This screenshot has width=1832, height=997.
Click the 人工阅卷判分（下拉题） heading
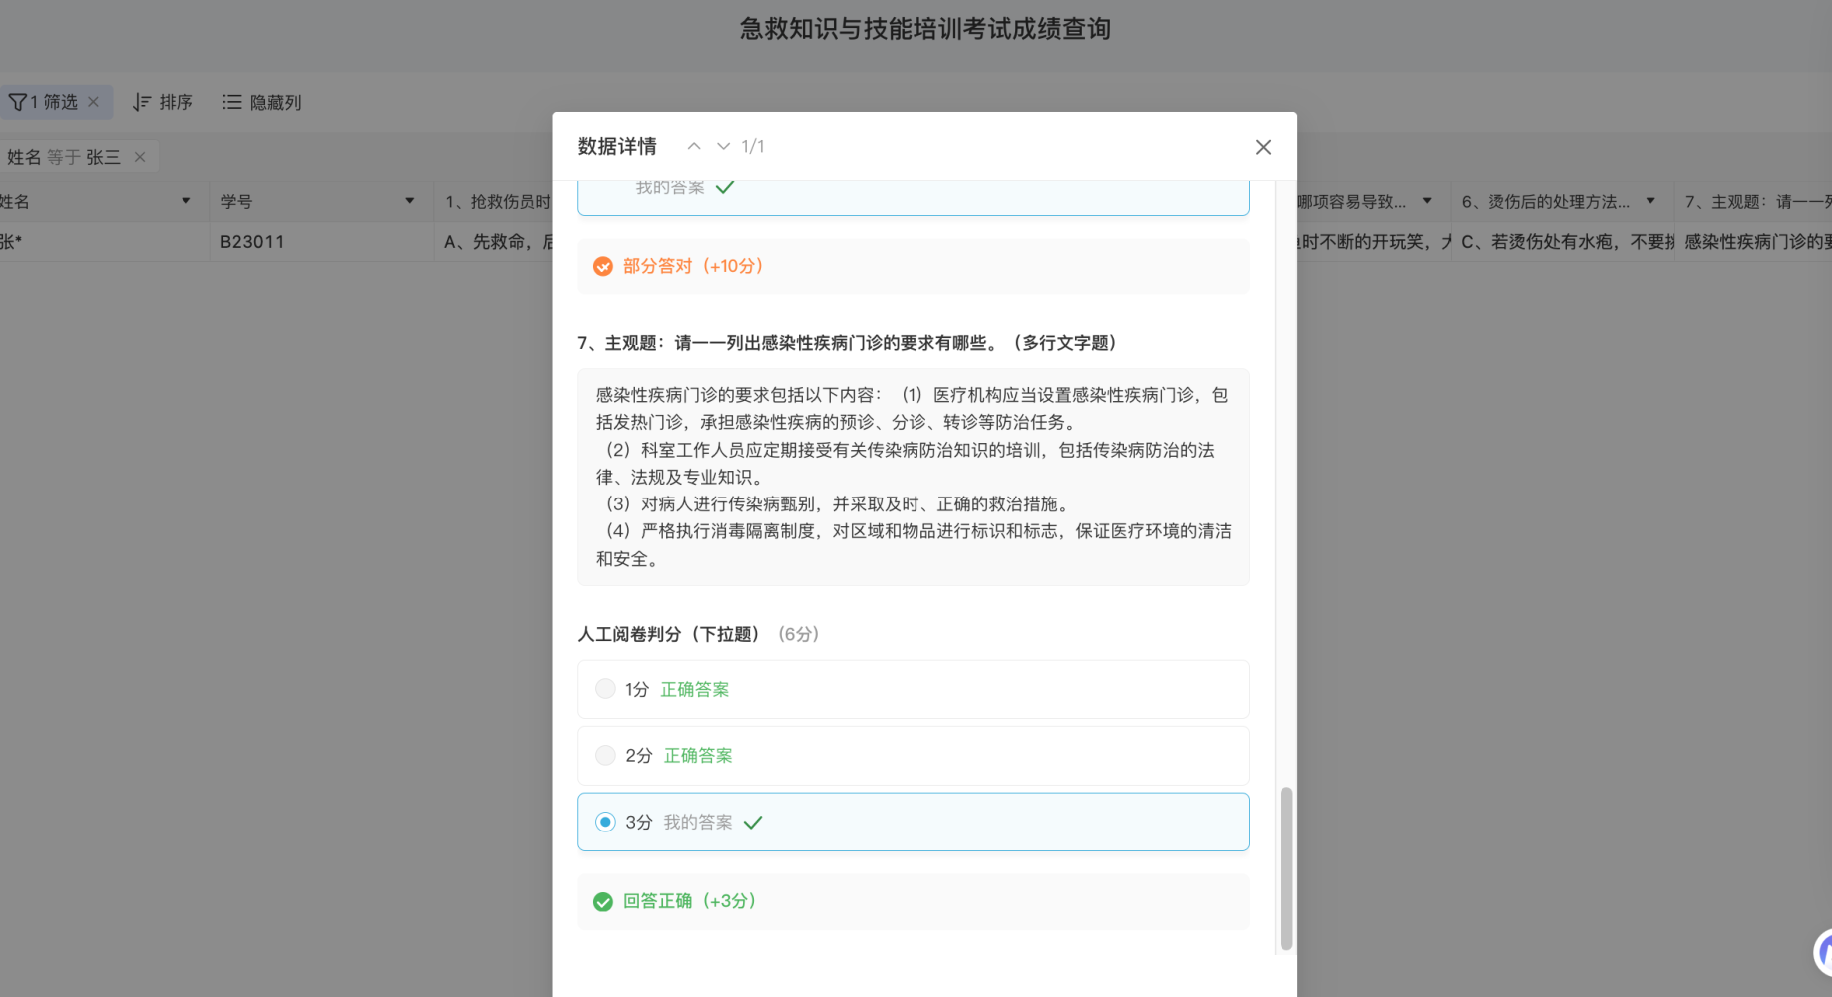coord(669,634)
